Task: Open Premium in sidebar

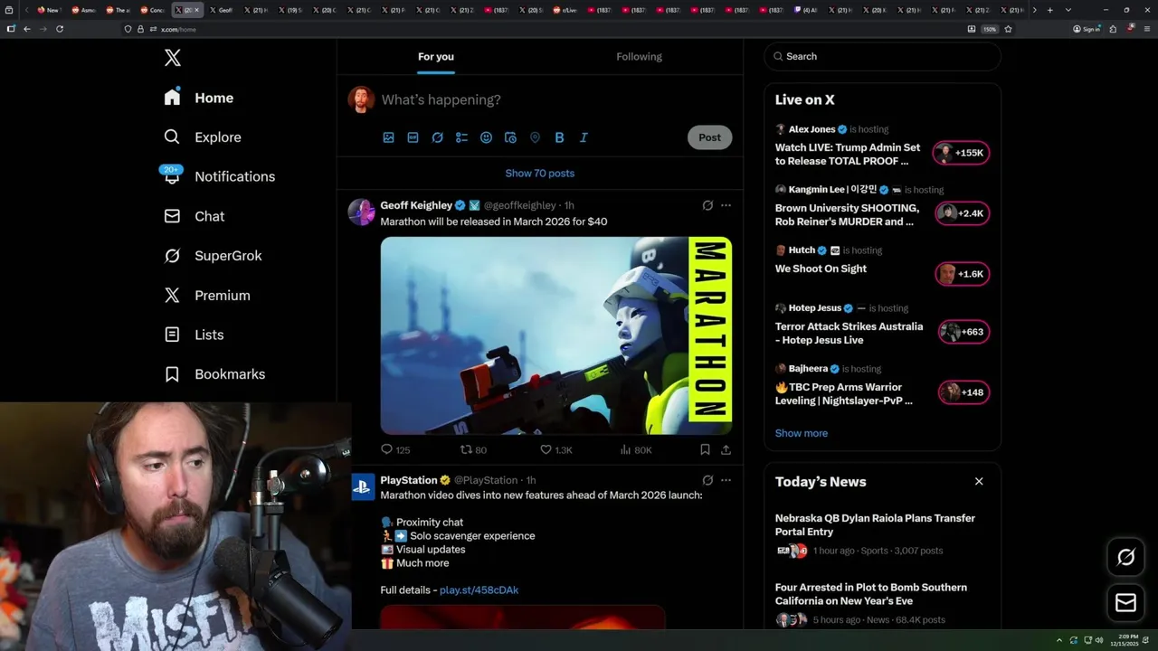Action: click(206, 296)
